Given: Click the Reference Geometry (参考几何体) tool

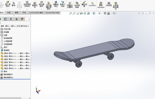Looking at the screenshot, I should [x=63, y=4].
